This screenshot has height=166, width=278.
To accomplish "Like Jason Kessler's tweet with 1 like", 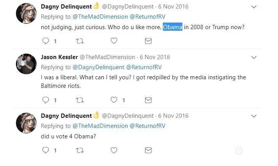I will click(x=114, y=100).
